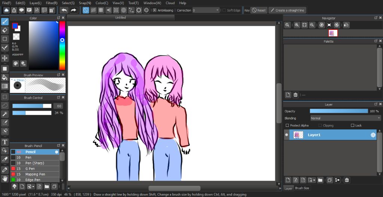Image resolution: width=383 pixels, height=197 pixels.
Task: Click the export/share icon in top toolbar
Action: (14, 10)
